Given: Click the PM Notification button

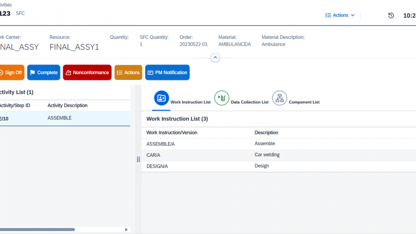Looking at the screenshot, I should [168, 72].
